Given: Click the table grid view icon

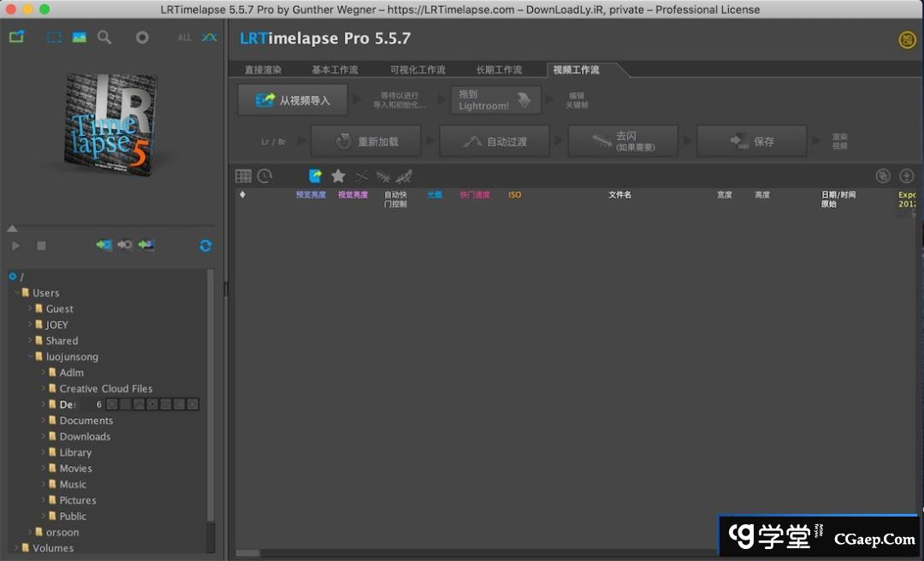Looking at the screenshot, I should click(243, 176).
